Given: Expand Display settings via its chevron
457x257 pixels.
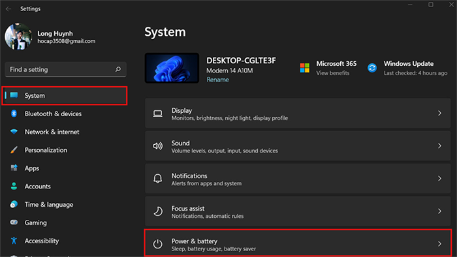Looking at the screenshot, I should coord(439,113).
